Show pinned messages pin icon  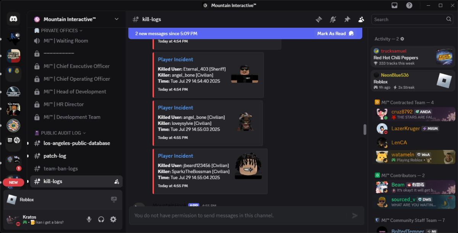[x=347, y=19]
